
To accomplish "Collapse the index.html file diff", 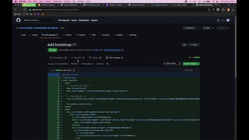I will (51, 70).
